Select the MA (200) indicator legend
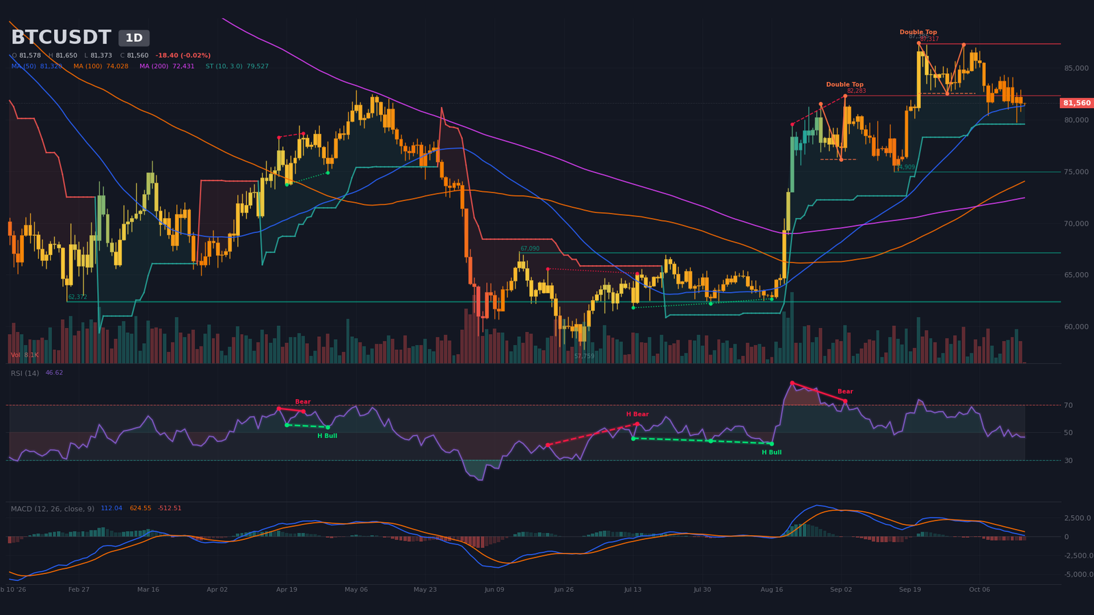 pos(167,66)
